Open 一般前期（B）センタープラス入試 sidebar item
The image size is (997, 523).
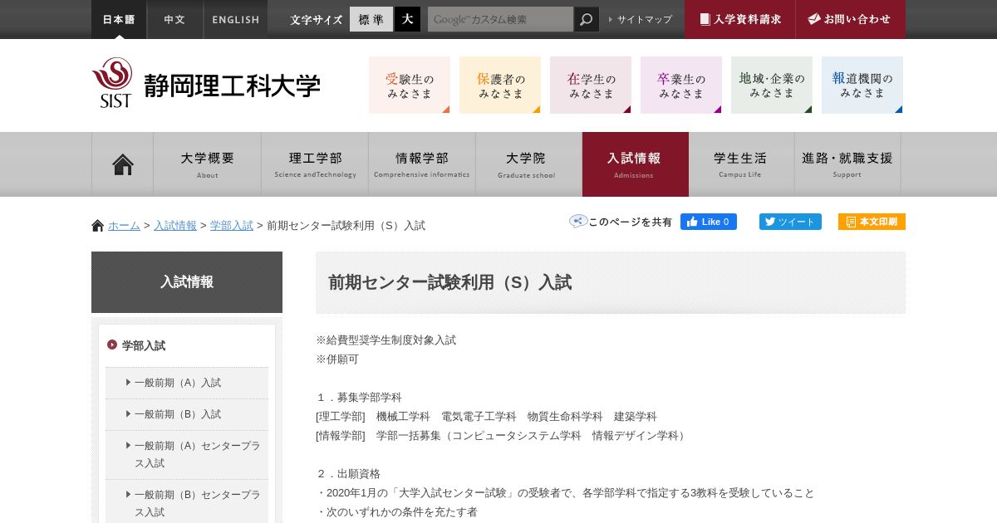click(187, 503)
